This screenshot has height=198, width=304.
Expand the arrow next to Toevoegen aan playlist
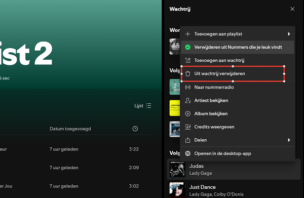tap(289, 34)
